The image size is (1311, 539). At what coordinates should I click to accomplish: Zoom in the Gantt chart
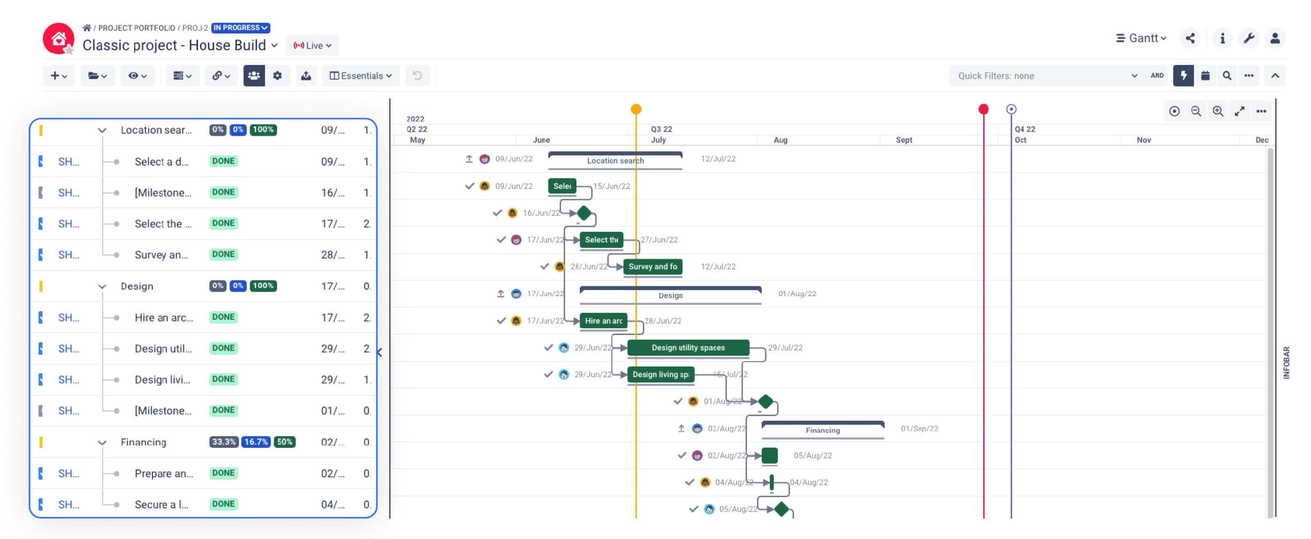coord(1217,111)
